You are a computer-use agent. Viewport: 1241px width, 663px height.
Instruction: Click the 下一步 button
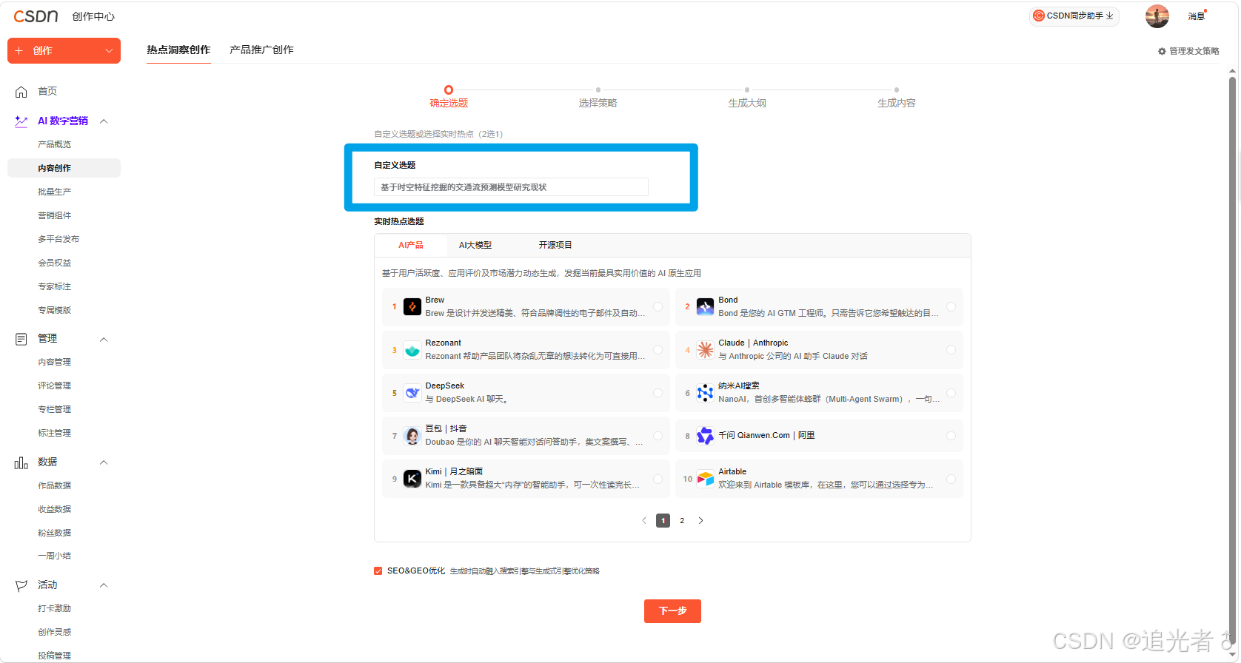(x=672, y=611)
